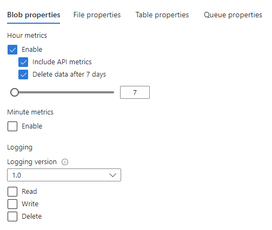The width and height of the screenshot is (272, 230).
Task: Click the Delete data after 7 days label
Action: click(x=69, y=75)
